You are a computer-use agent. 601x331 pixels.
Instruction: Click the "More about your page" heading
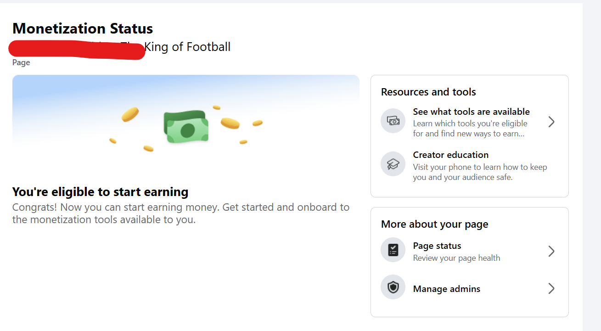click(x=434, y=224)
